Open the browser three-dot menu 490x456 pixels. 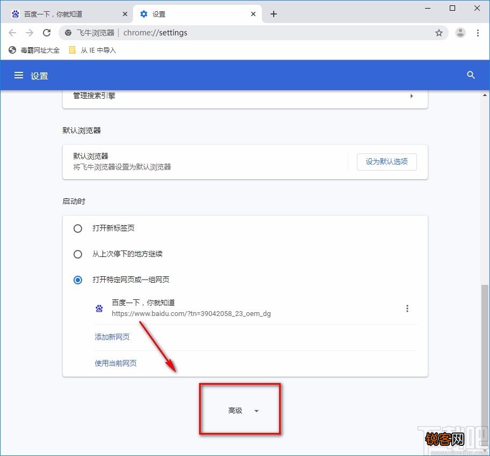pyautogui.click(x=478, y=33)
